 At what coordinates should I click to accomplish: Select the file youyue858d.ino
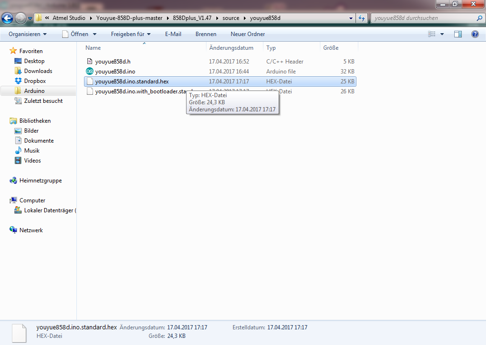pos(115,72)
